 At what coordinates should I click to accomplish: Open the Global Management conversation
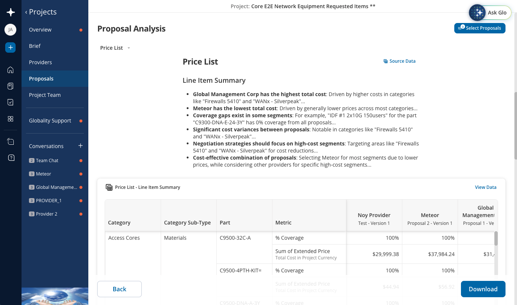55,187
